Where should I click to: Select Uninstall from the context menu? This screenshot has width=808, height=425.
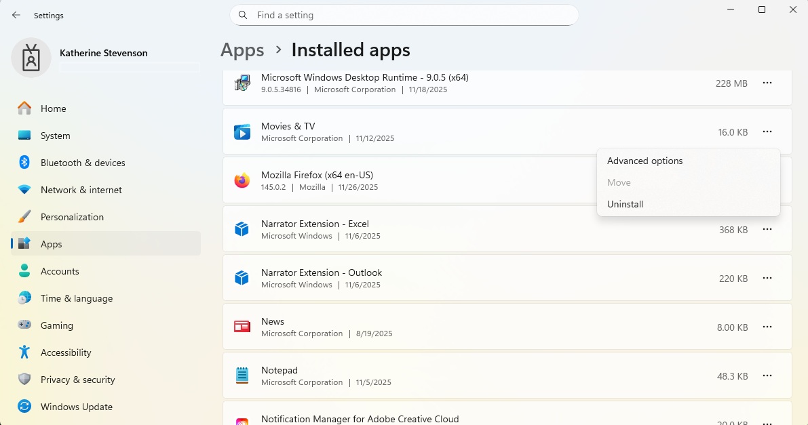click(x=625, y=204)
